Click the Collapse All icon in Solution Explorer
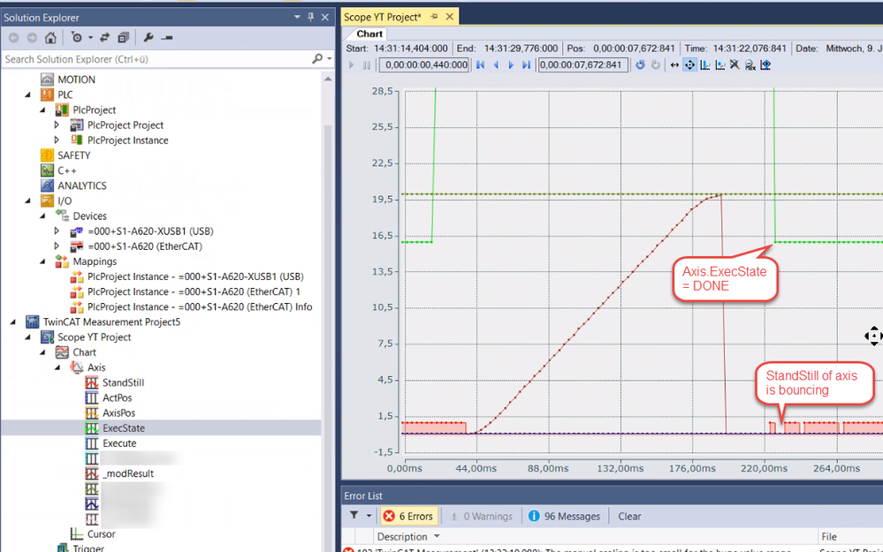883x552 pixels. (124, 38)
